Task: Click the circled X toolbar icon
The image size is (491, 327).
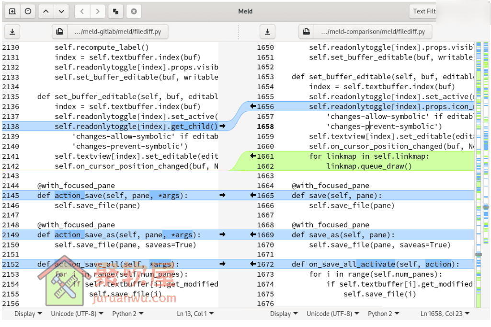Action: pyautogui.click(x=134, y=12)
